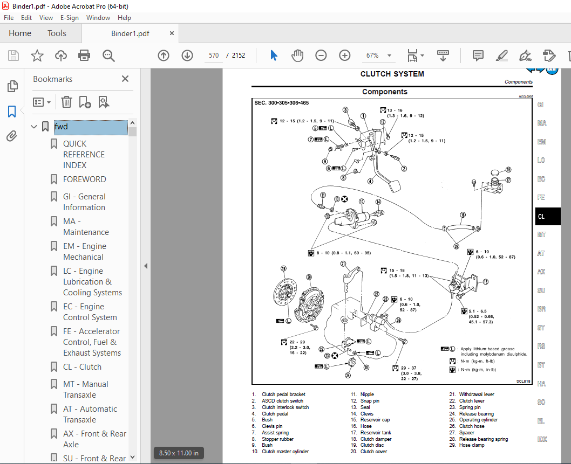Open the zoom level dropdown
The image size is (571, 464).
pyautogui.click(x=389, y=56)
